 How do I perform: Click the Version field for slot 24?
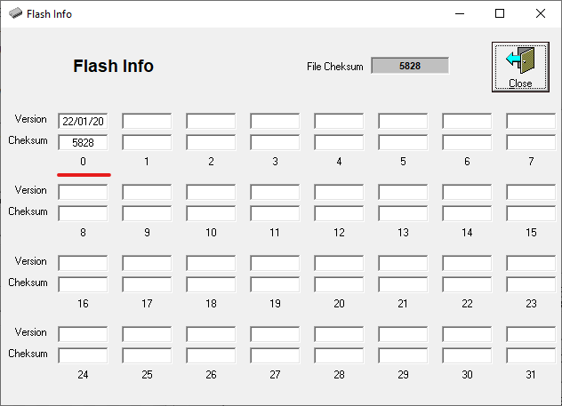tap(83, 334)
